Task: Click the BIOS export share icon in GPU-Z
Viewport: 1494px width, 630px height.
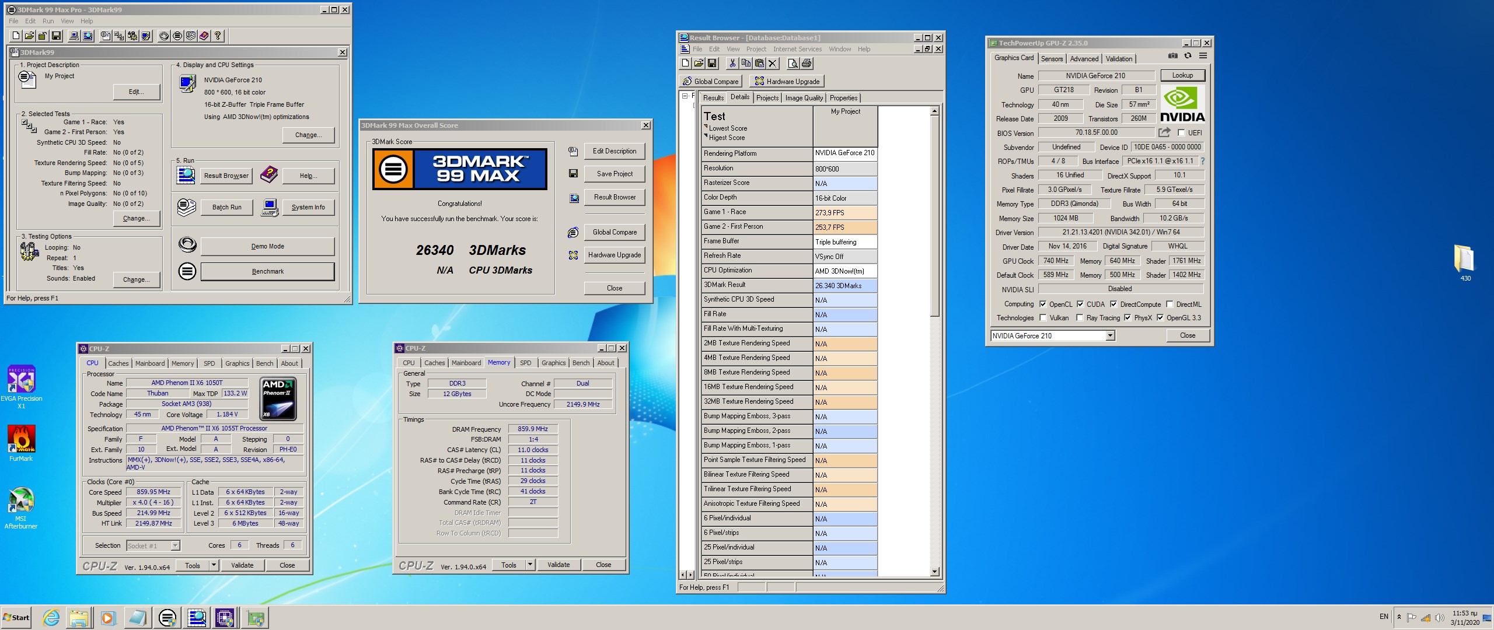Action: [1164, 132]
